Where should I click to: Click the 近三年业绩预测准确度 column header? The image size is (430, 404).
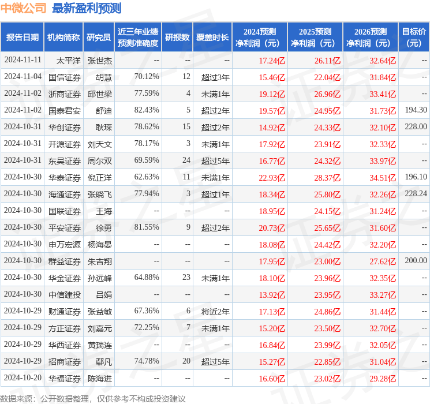pos(138,38)
